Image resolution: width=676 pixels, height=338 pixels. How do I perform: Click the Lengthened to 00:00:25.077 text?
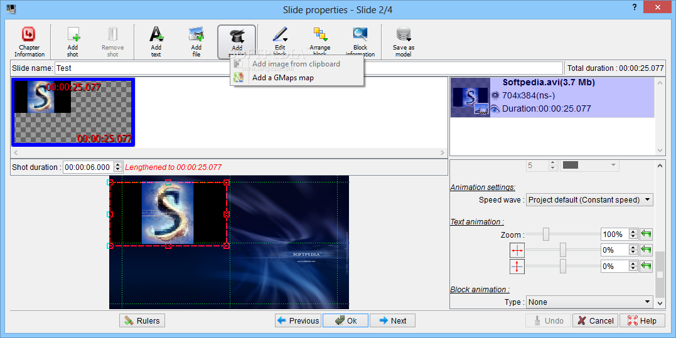(173, 167)
